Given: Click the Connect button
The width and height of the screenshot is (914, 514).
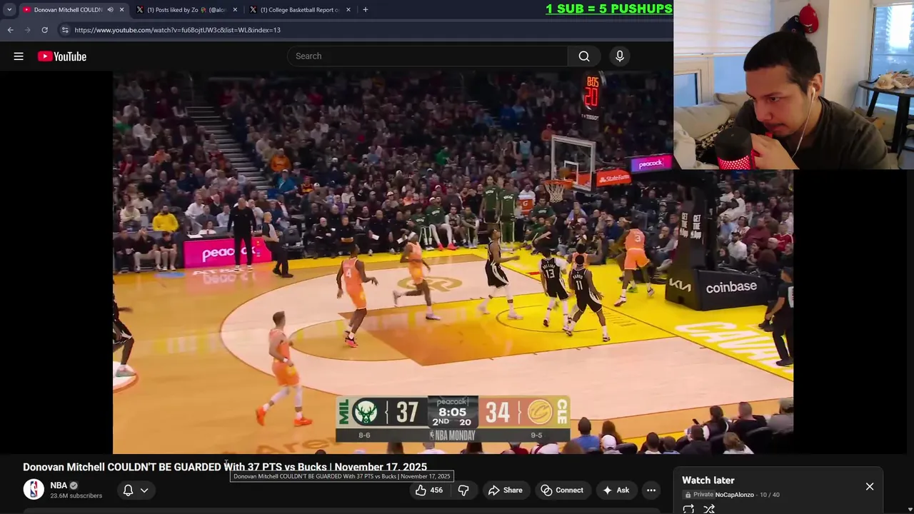Looking at the screenshot, I should (563, 490).
